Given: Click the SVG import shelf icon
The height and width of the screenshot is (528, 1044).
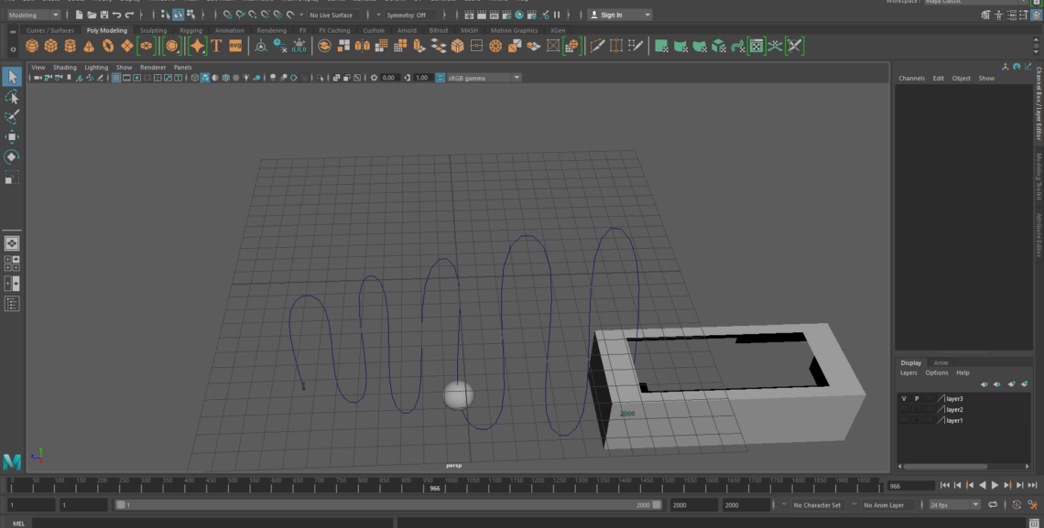Looking at the screenshot, I should pyautogui.click(x=235, y=46).
